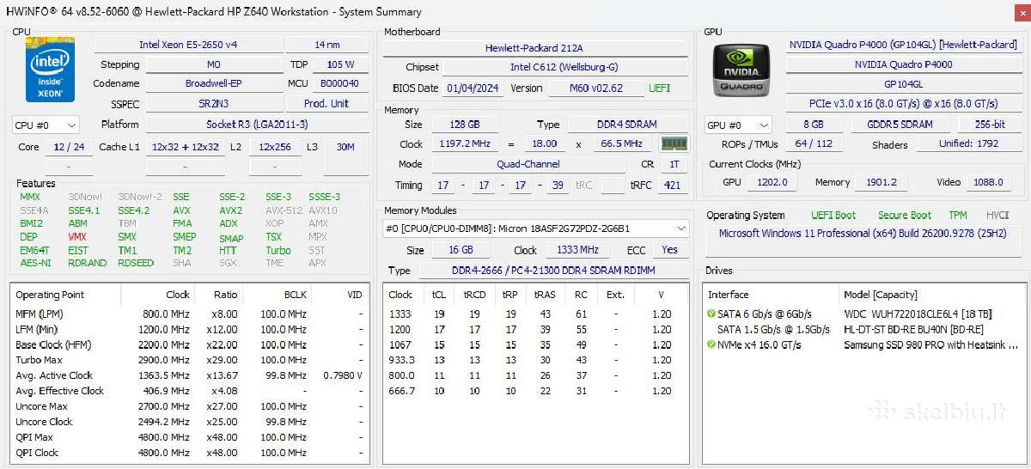Click the ROPs / TMUs value 64 / 112
Viewport: 1031px width, 469px height.
(x=813, y=143)
